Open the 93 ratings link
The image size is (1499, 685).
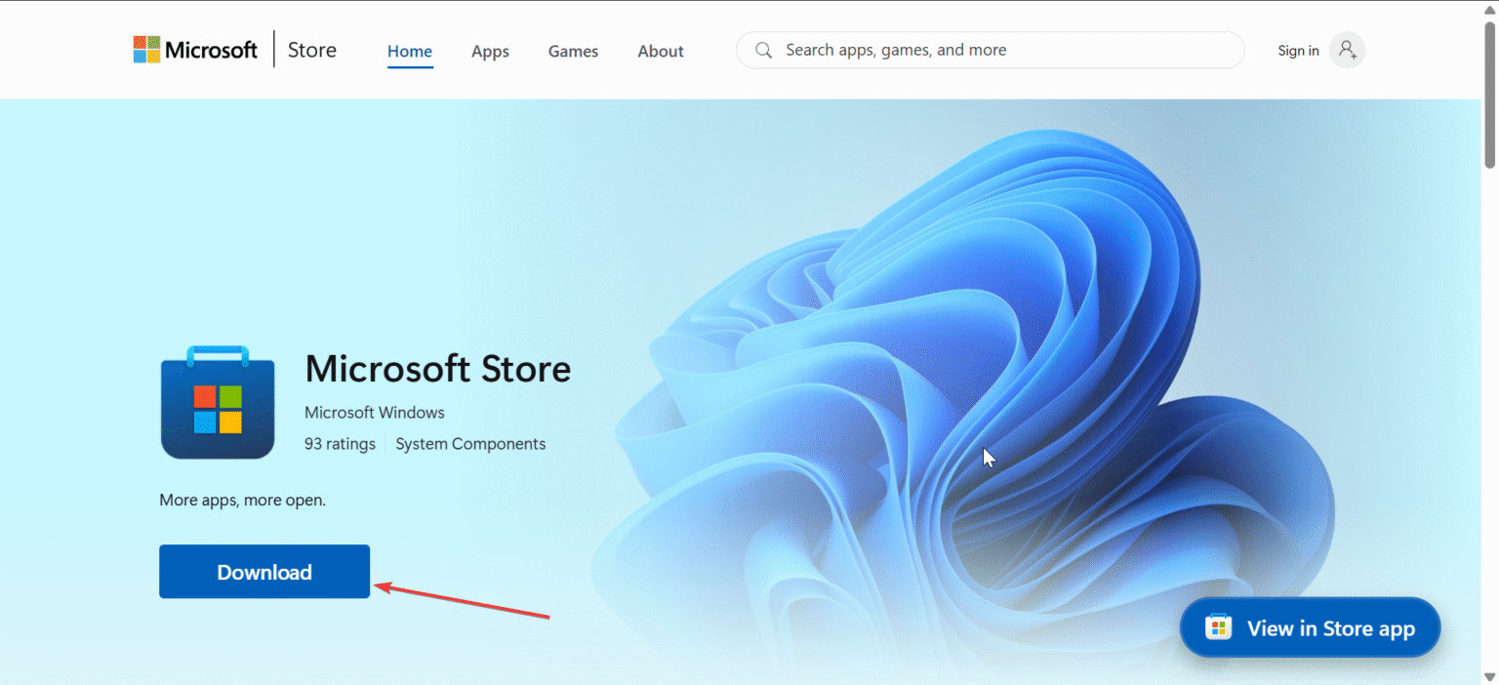point(340,444)
